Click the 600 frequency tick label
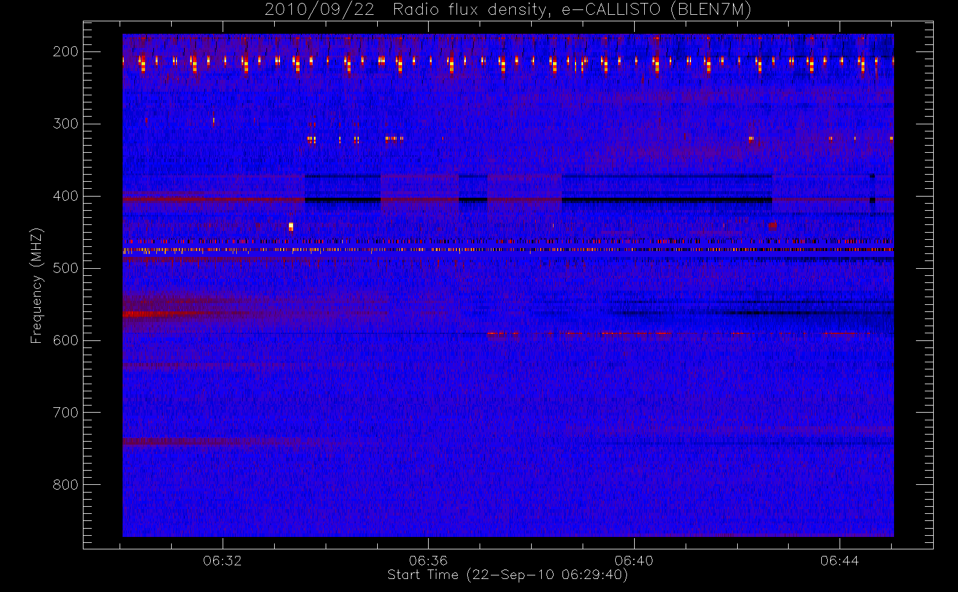Viewport: 958px width, 592px height. (66, 340)
